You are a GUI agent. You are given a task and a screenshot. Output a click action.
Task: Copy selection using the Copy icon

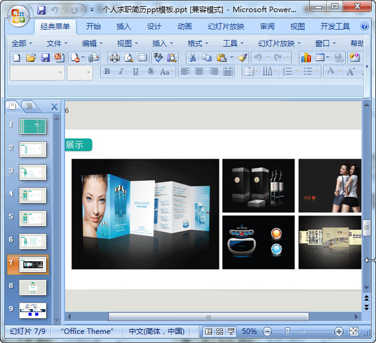pos(207,58)
